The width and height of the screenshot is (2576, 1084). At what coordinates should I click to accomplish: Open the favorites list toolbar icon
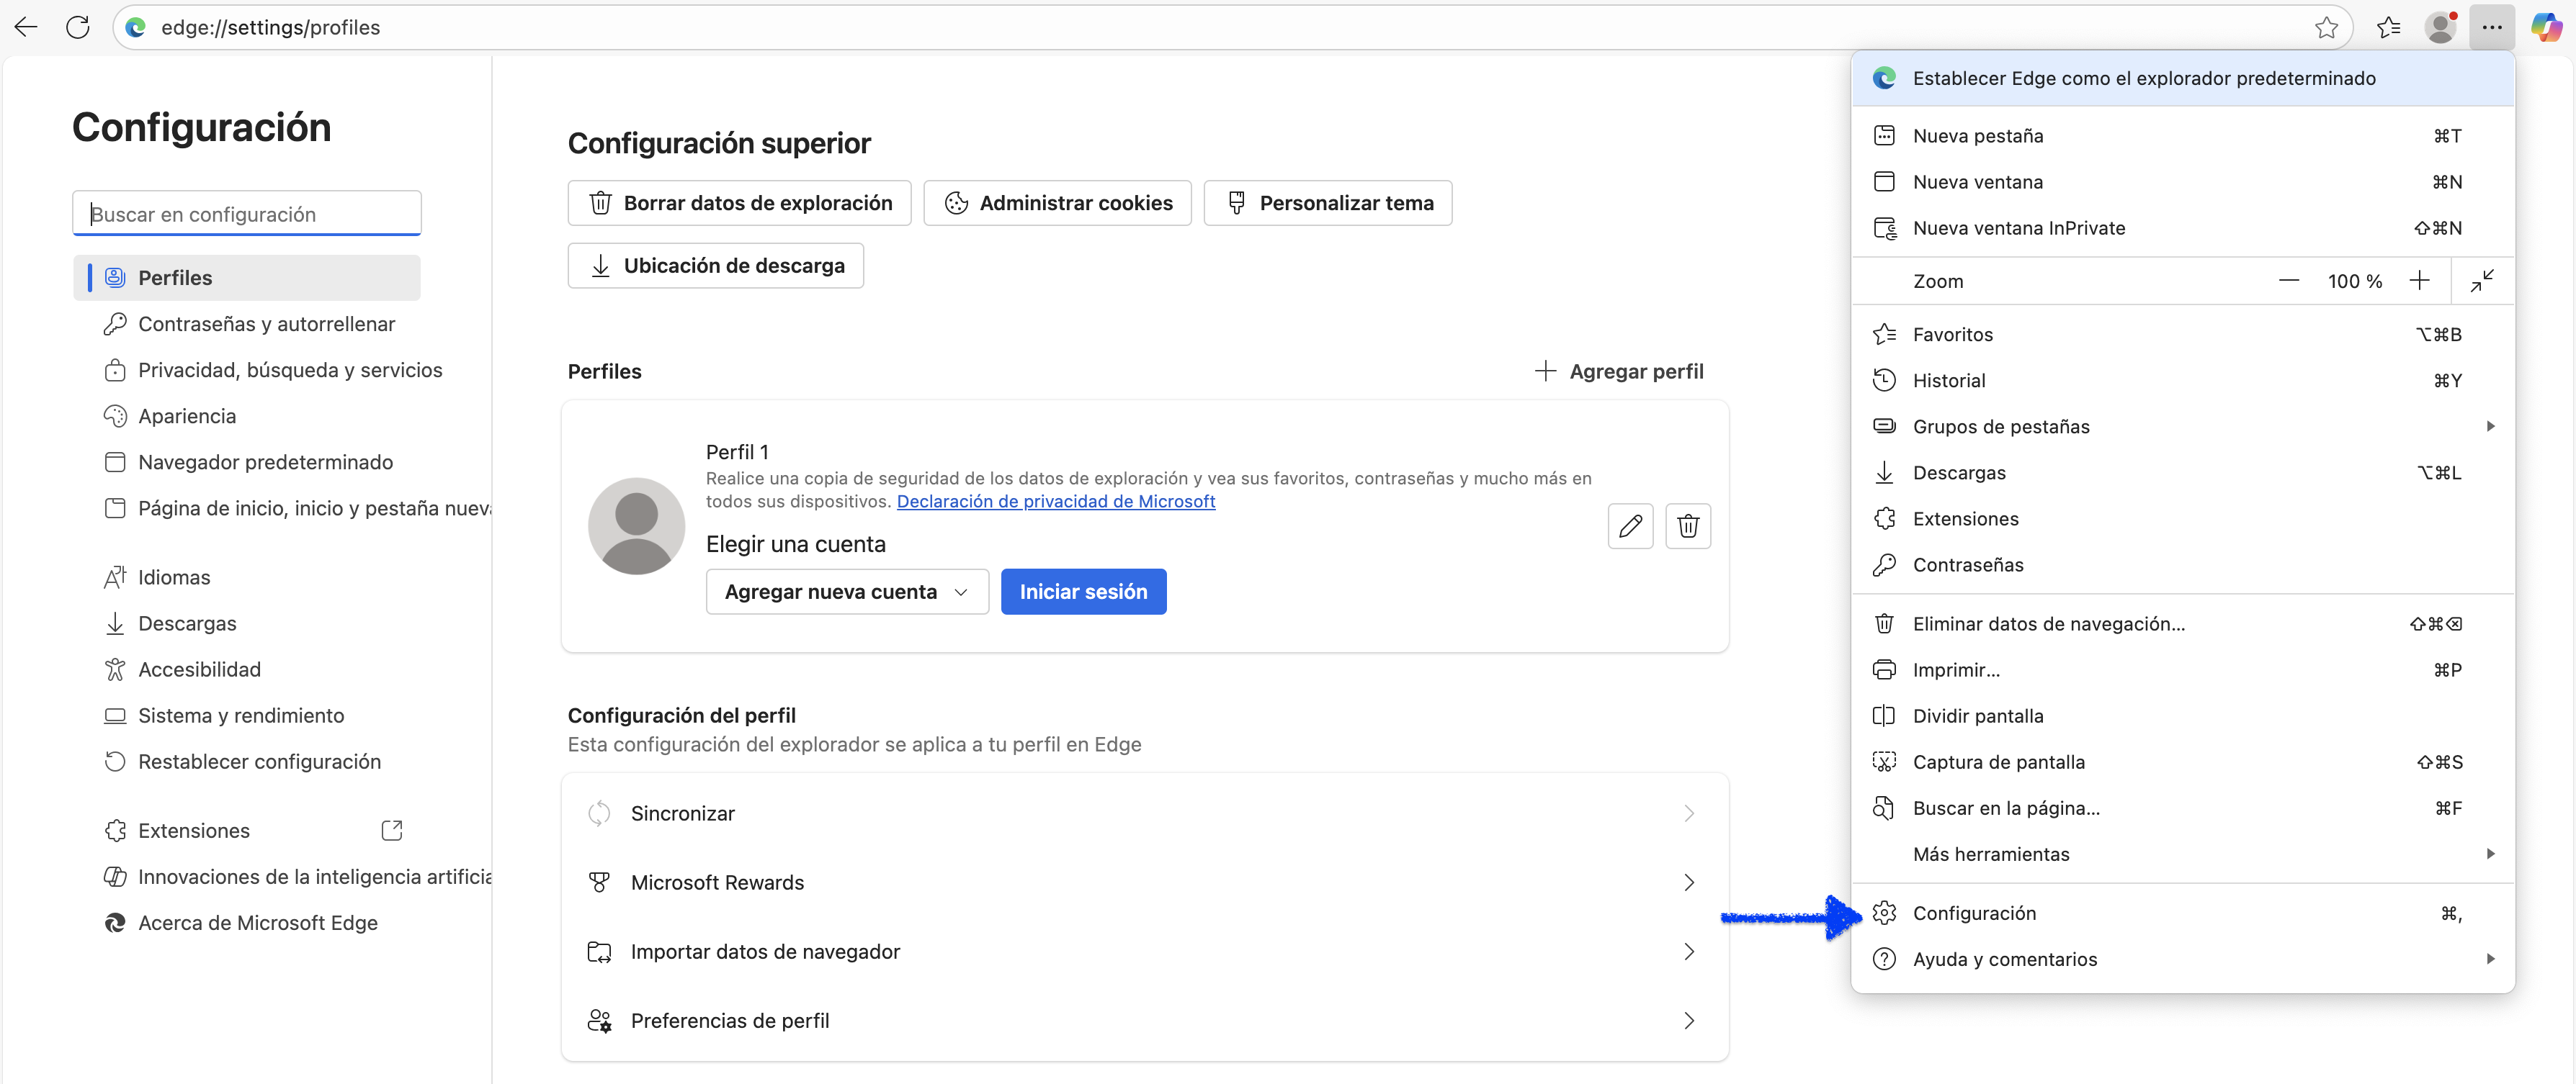coord(2388,27)
